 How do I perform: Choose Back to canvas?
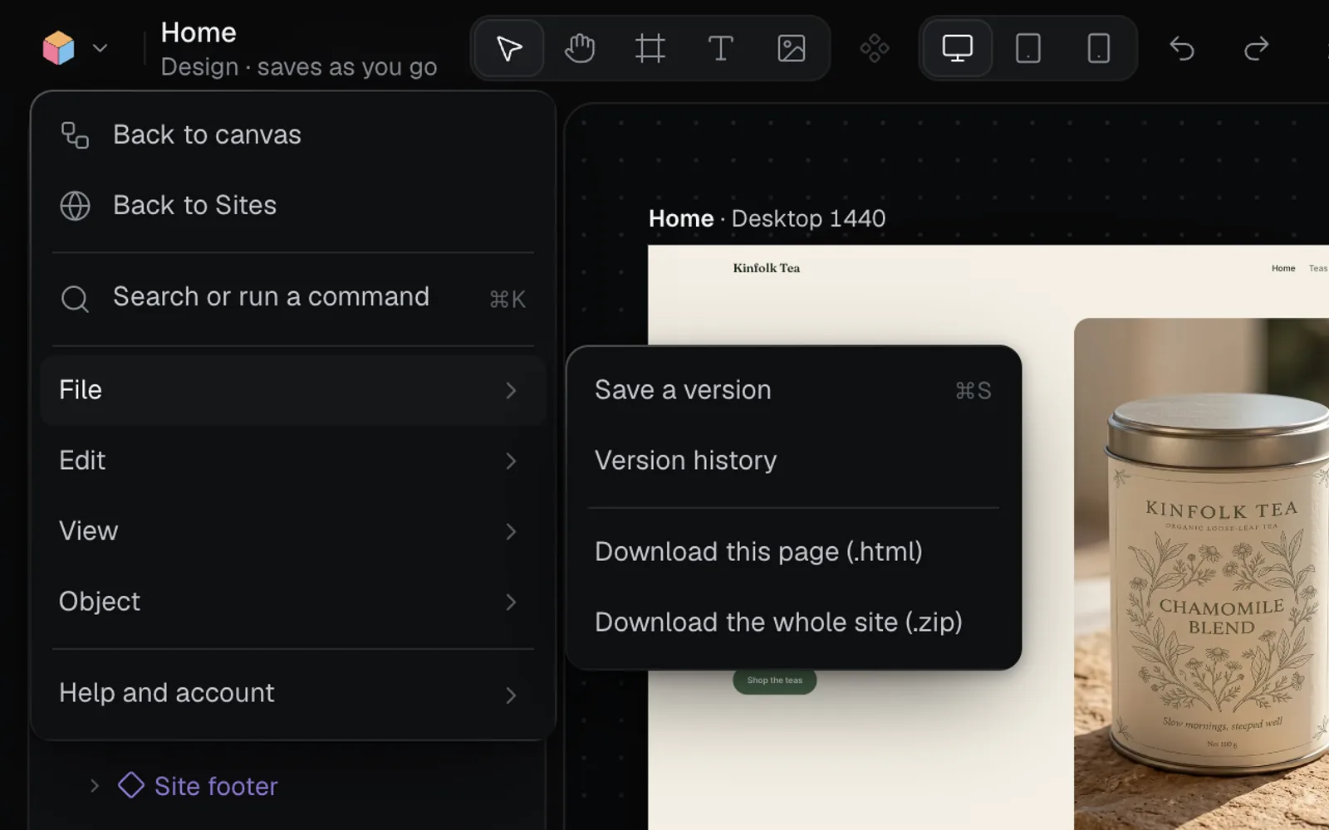[292, 134]
